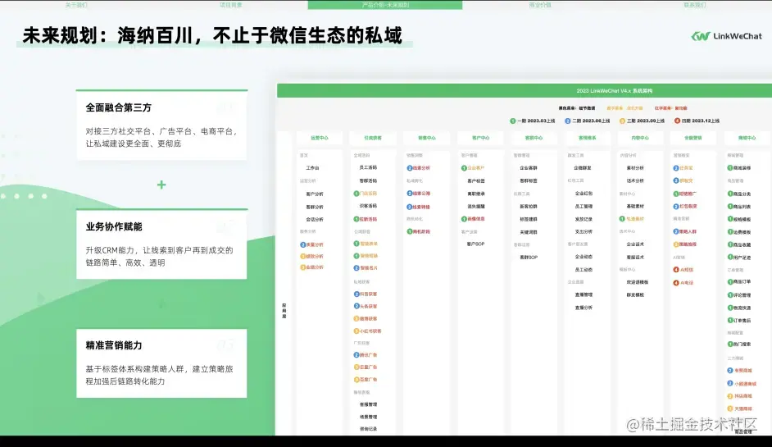
Task: Click the blue badge beside 群裂变
Action: pos(676,181)
